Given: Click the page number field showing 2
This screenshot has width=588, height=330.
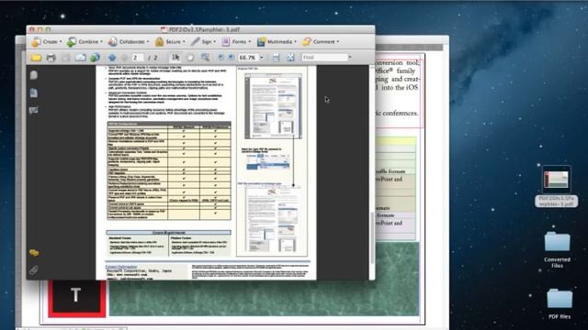Looking at the screenshot, I should (138, 57).
